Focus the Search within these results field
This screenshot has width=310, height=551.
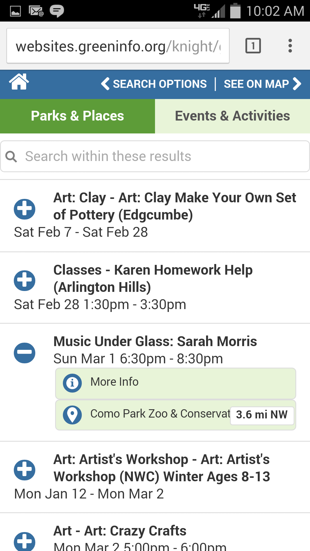[x=155, y=156]
